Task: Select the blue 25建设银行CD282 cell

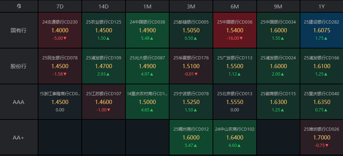Action: (321, 31)
